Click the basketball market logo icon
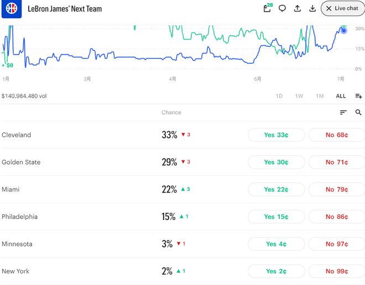This screenshot has width=365, height=285. pos(12,9)
